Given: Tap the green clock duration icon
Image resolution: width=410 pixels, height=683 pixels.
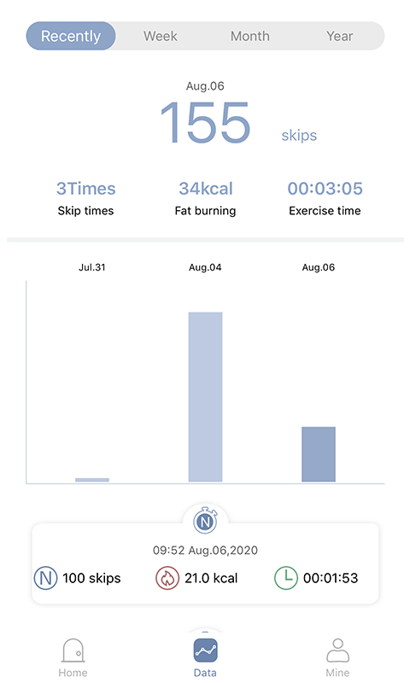Looking at the screenshot, I should [286, 578].
